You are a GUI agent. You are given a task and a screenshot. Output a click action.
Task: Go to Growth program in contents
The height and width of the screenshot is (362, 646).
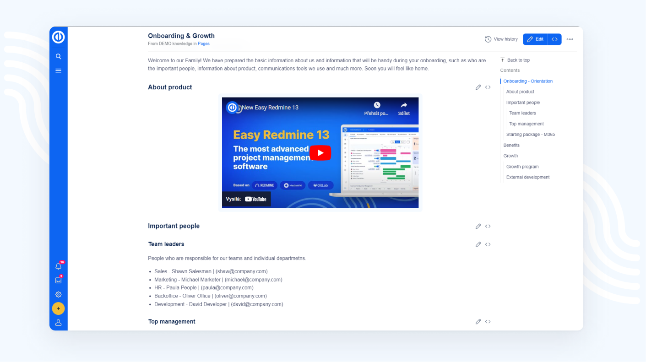coord(522,167)
